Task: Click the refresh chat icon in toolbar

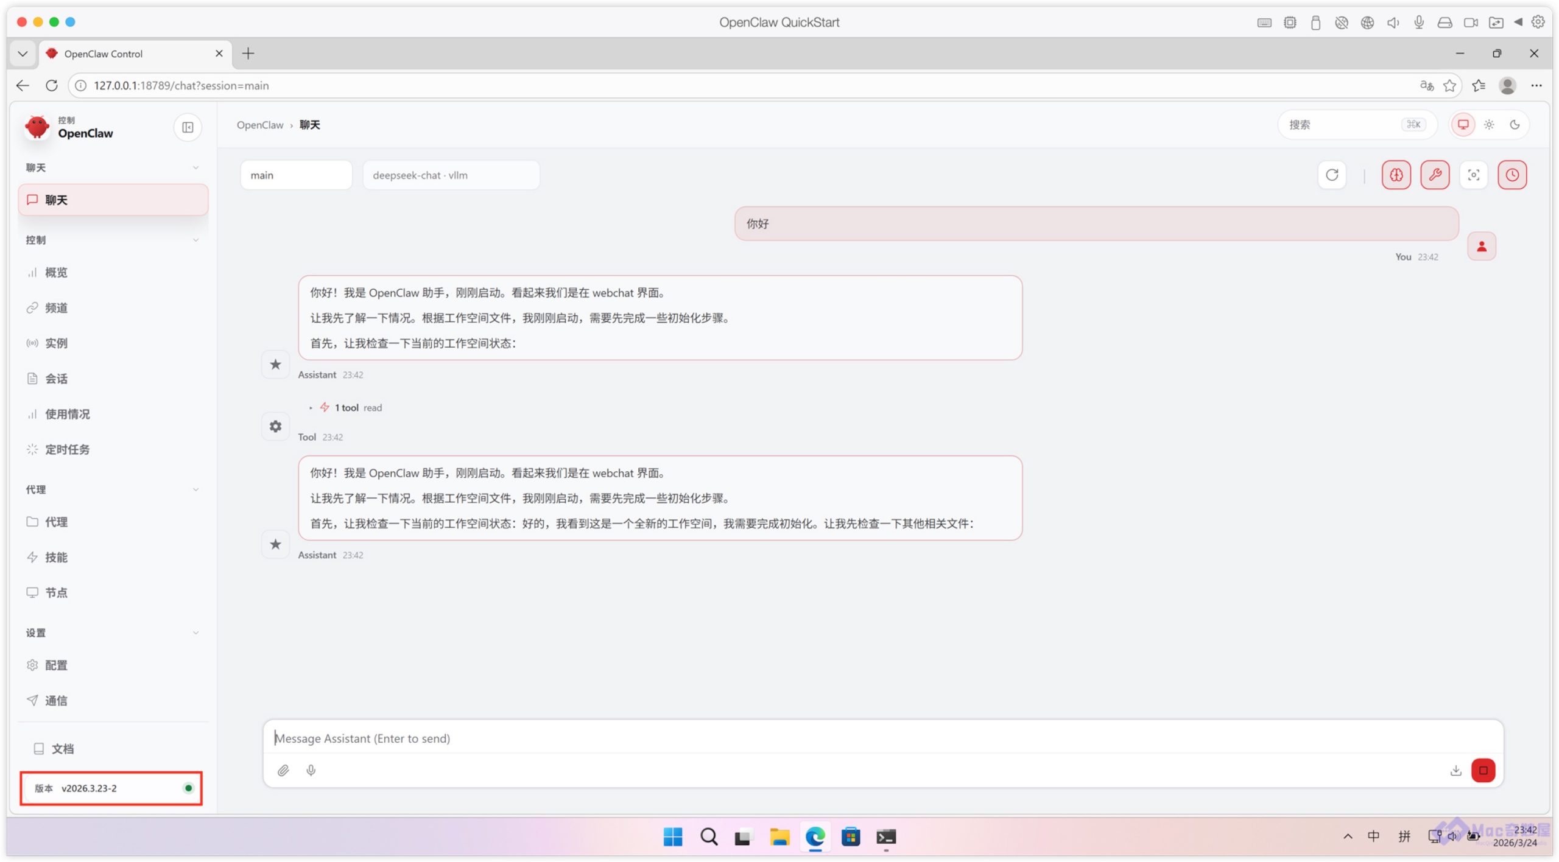Action: coord(1332,175)
